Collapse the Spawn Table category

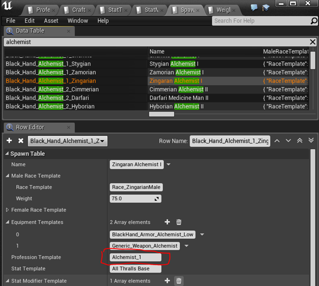(x=7, y=154)
